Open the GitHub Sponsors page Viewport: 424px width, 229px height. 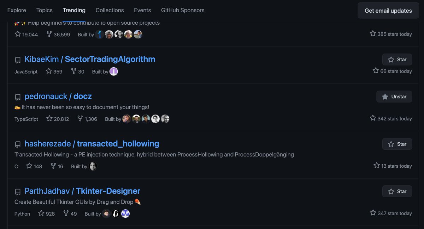[183, 10]
